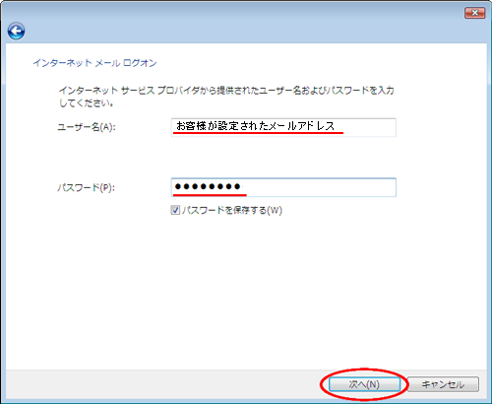Proceed with the 次へ(N) button

pyautogui.click(x=364, y=384)
